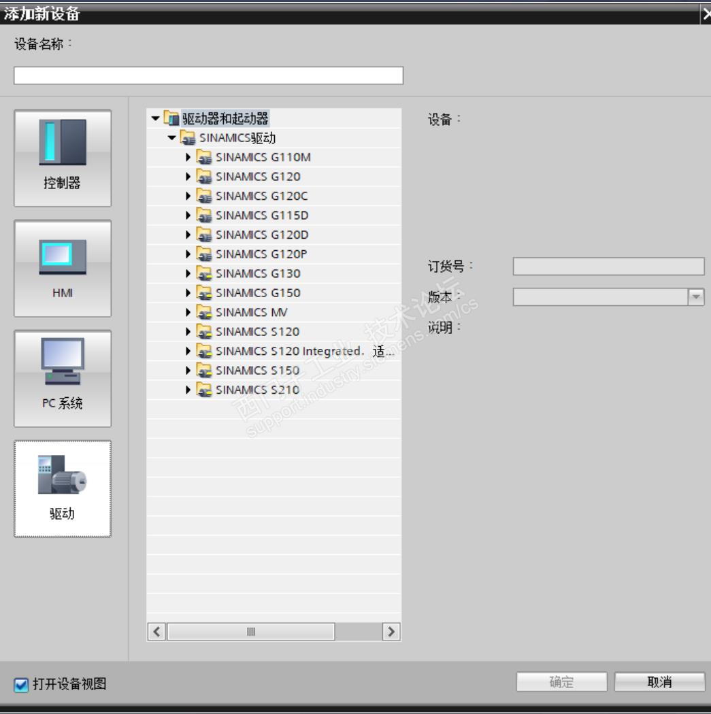Viewport: 711px width, 714px height.
Task: Expand the SINAMICS G120D node
Action: point(188,235)
